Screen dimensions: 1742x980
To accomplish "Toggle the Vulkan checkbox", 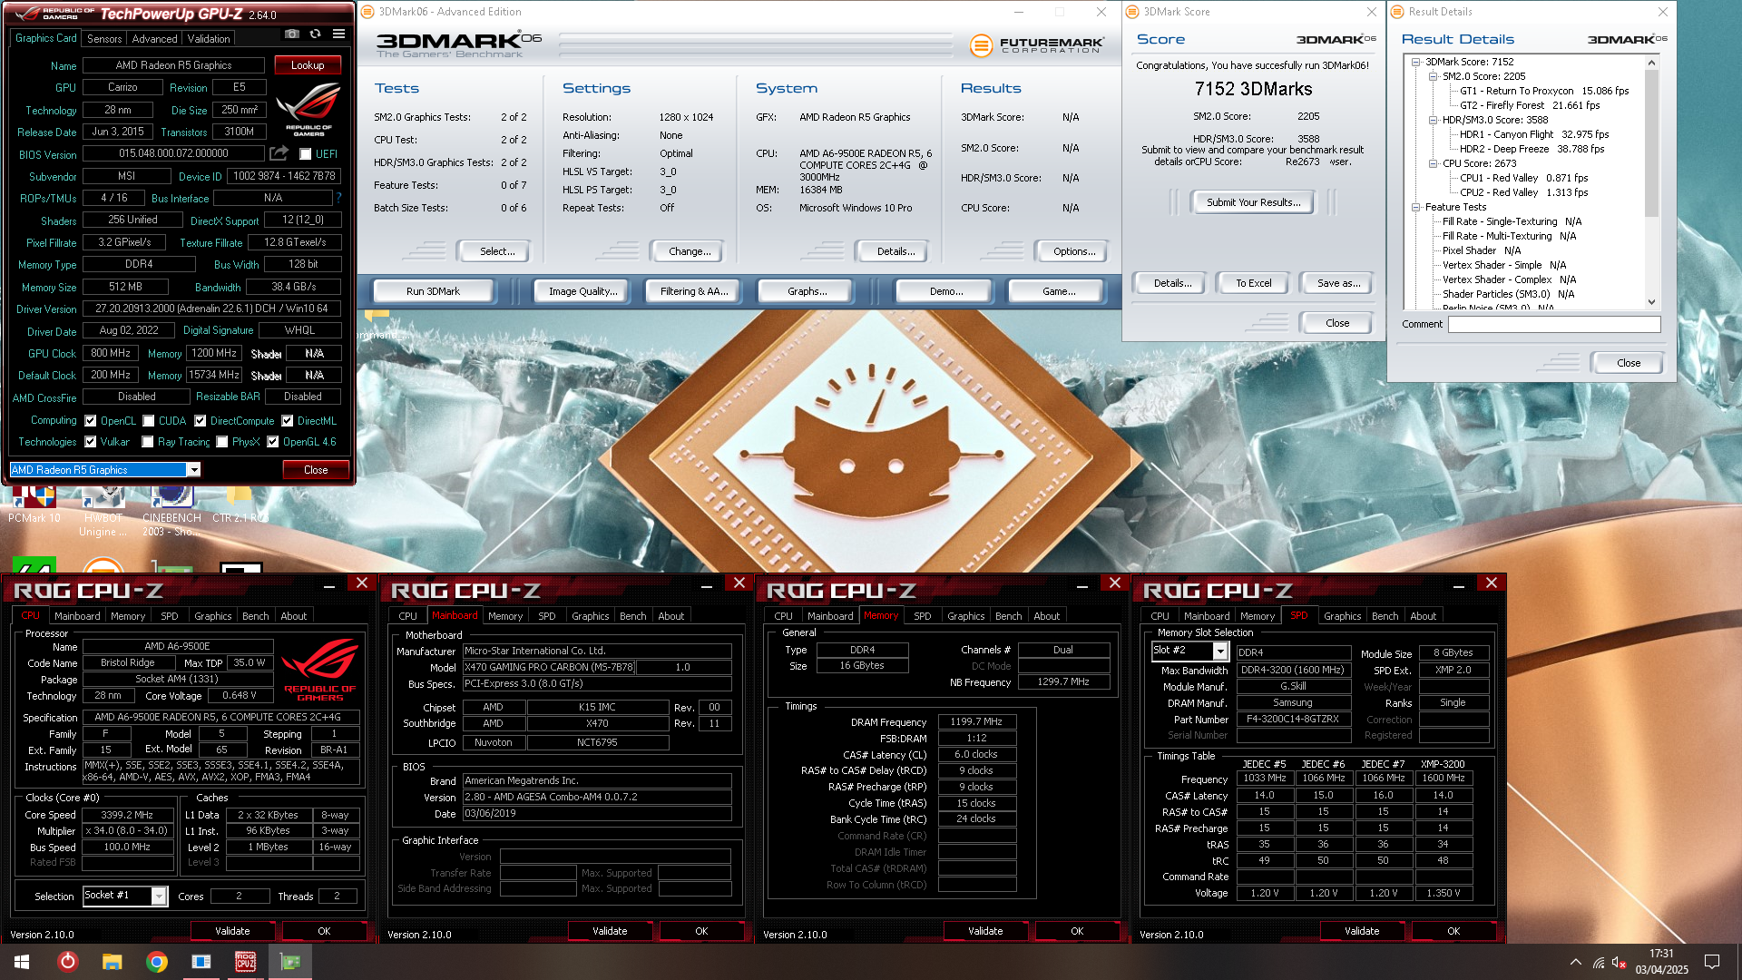I will click(x=91, y=442).
